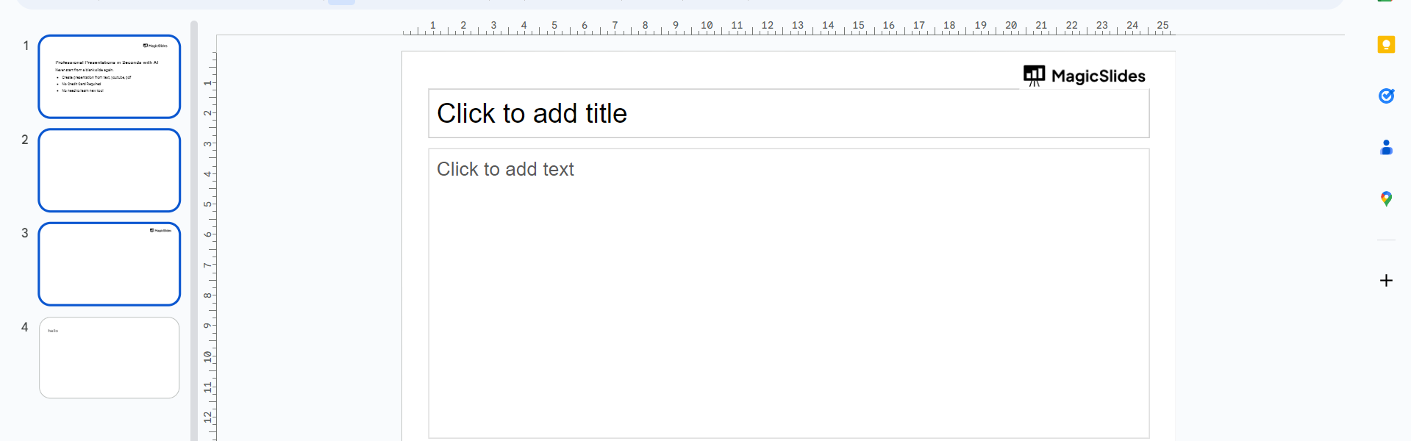Click the MagicSlides wordmark text on slide

pyautogui.click(x=1098, y=76)
